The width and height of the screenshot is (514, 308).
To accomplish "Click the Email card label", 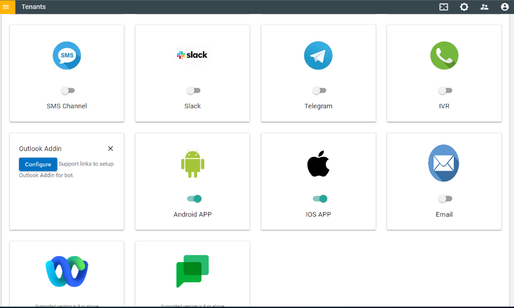I will point(444,214).
